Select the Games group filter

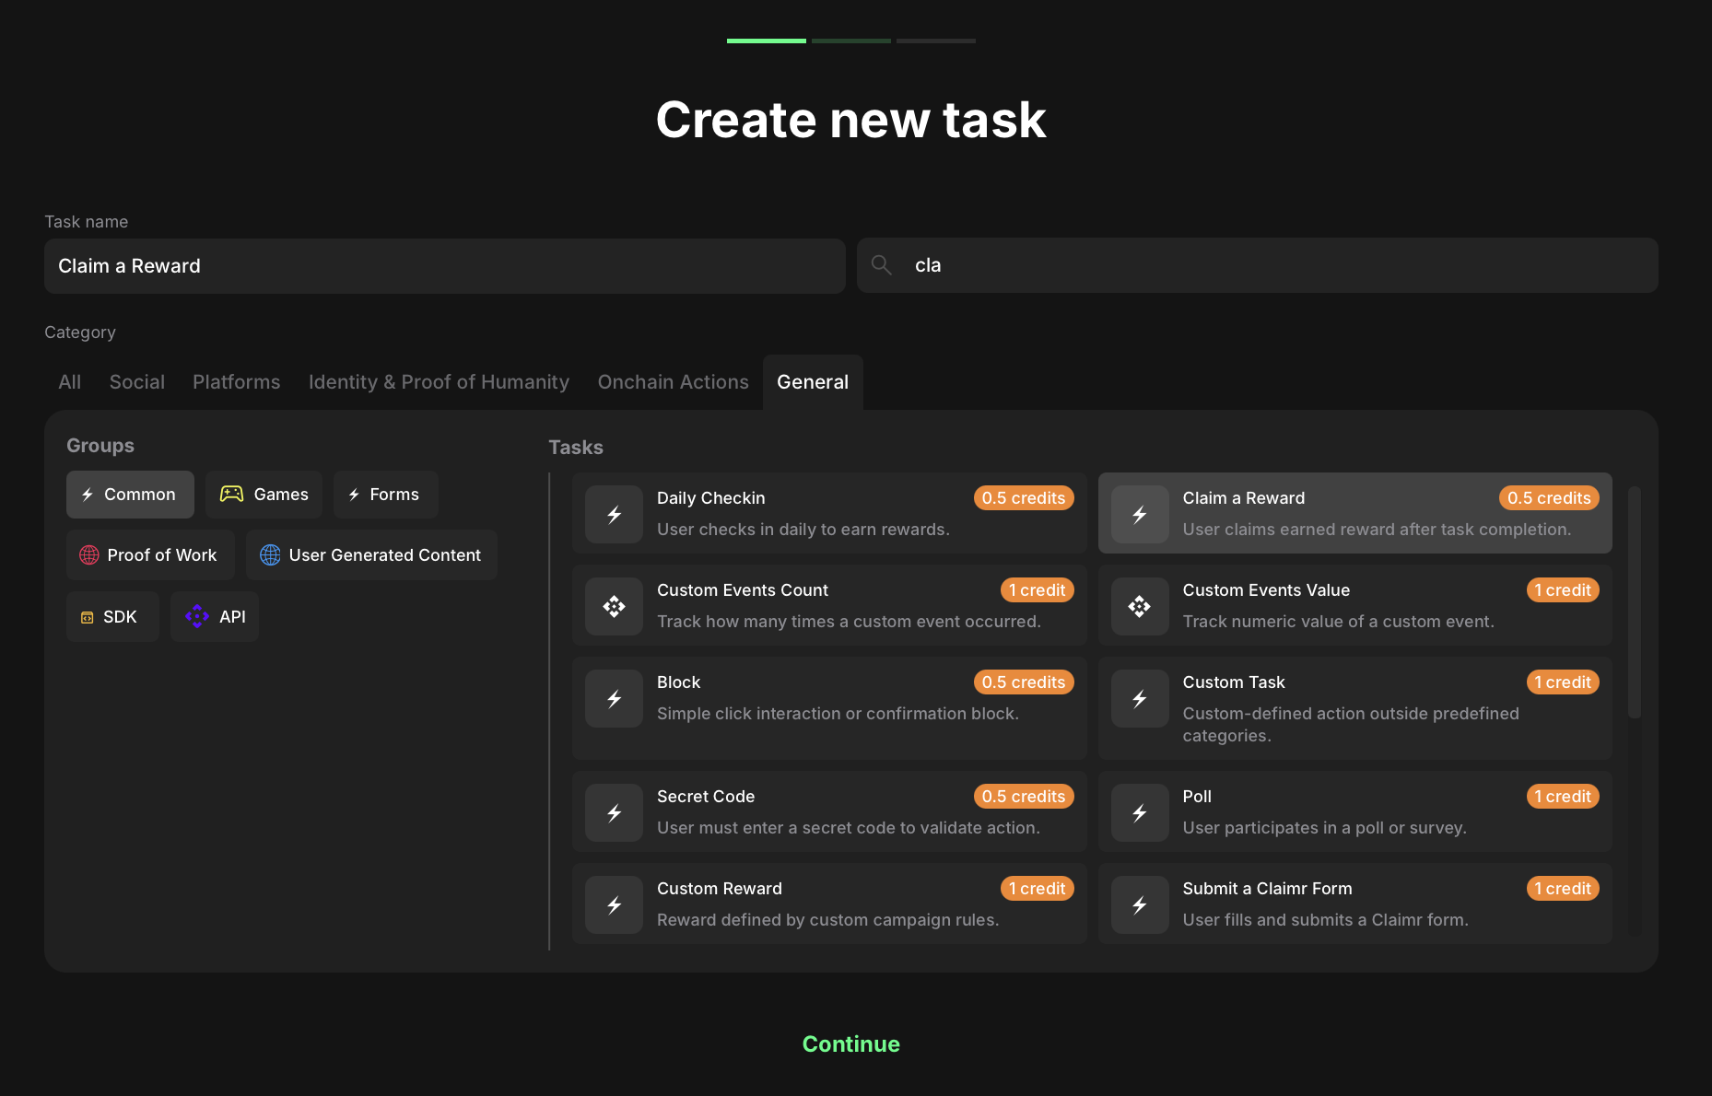[x=264, y=495]
